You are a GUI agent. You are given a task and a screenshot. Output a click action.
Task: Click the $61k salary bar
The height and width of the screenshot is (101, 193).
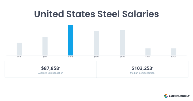pyautogui.click(x=19, y=49)
